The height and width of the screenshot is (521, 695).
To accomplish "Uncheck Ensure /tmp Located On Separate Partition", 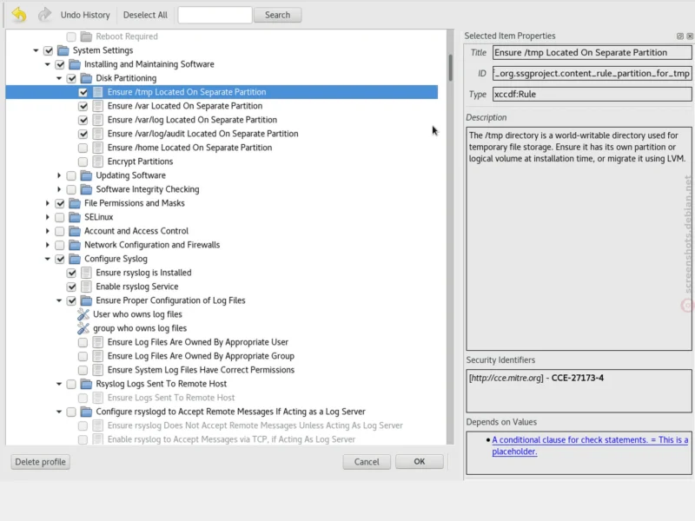I will (83, 92).
